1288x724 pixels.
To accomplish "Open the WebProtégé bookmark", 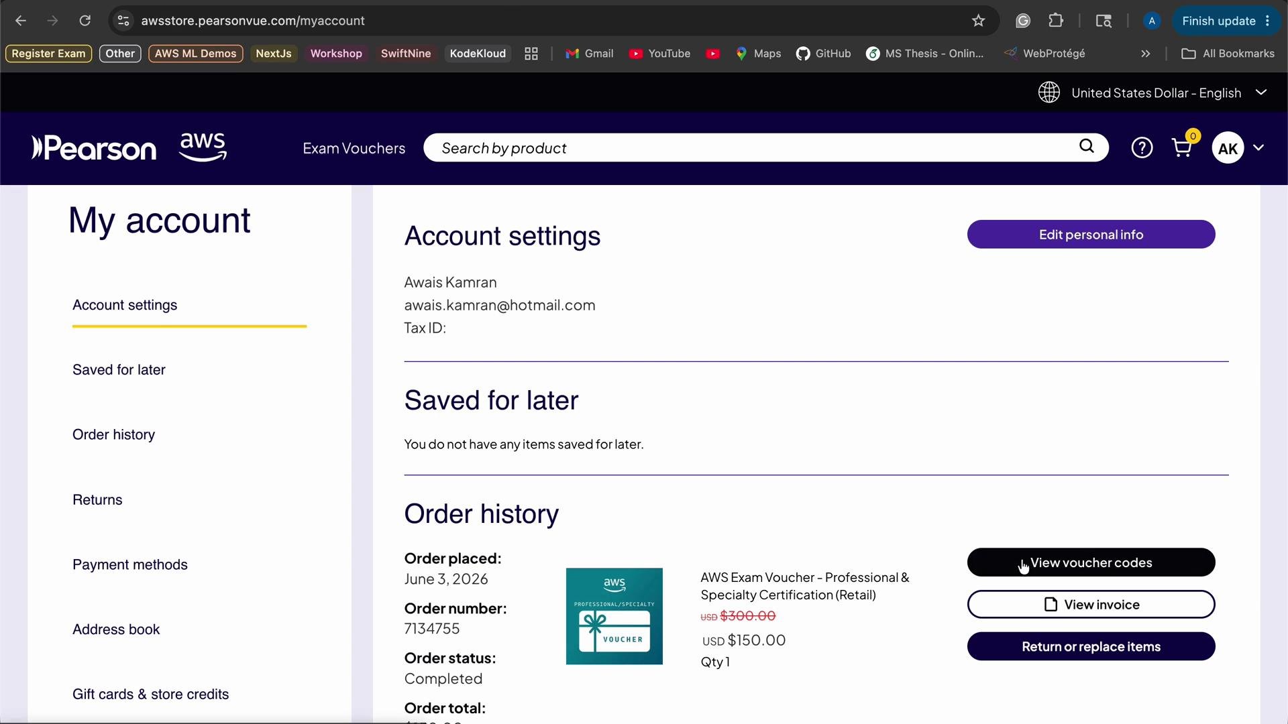I will click(x=1044, y=54).
